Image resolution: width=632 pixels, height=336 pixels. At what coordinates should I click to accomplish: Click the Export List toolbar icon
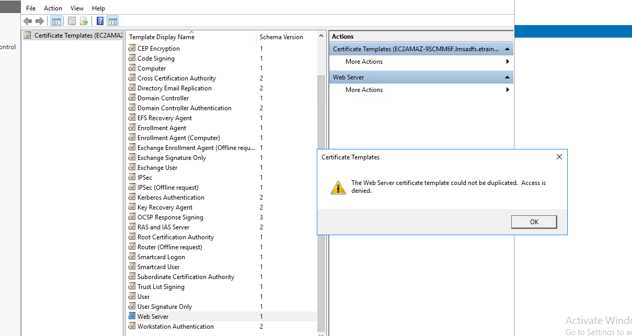(x=84, y=21)
